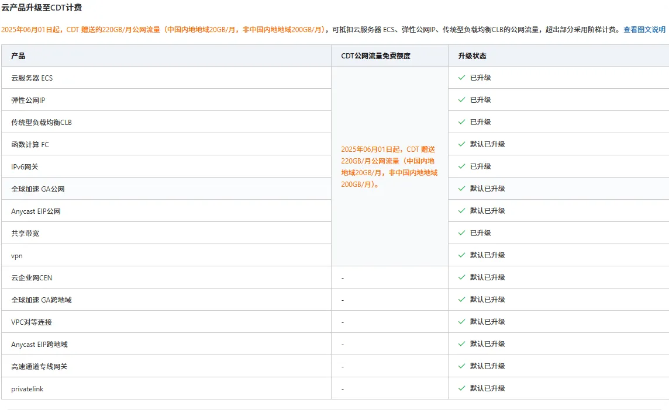Click green checkmark in 共享带宽 row
This screenshot has height=410, width=669.
pos(461,232)
